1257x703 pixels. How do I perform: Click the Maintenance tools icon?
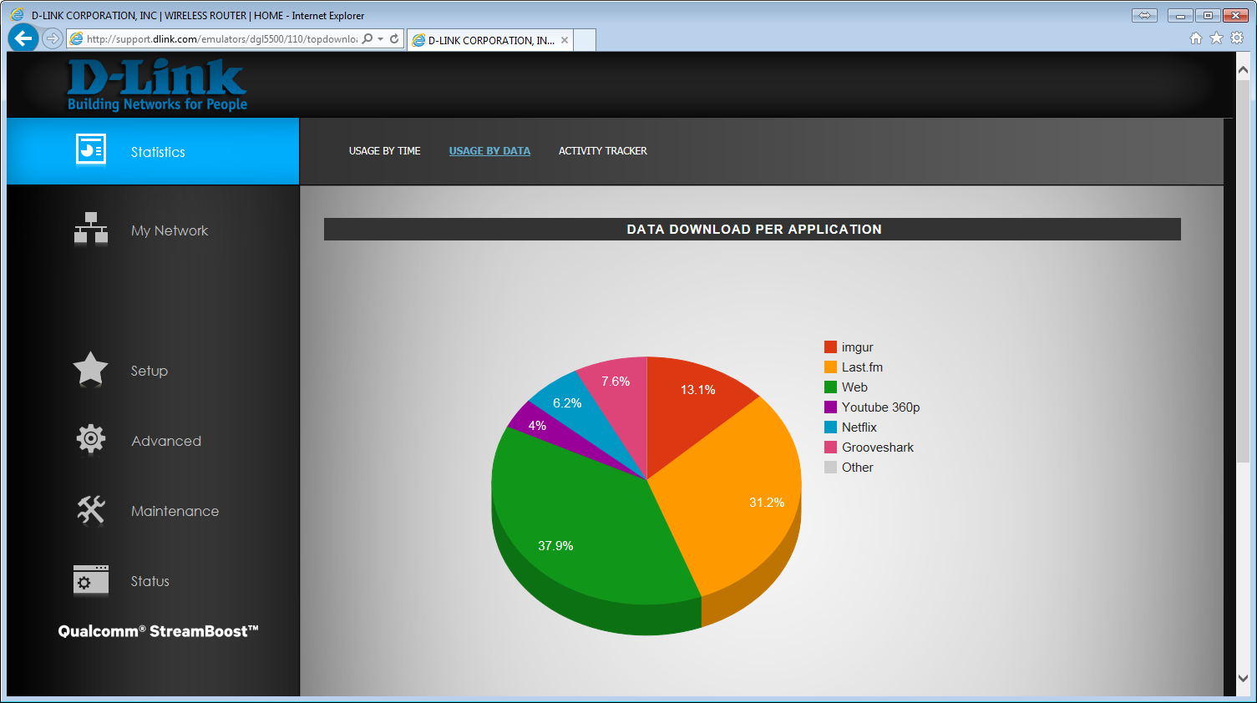tap(91, 509)
